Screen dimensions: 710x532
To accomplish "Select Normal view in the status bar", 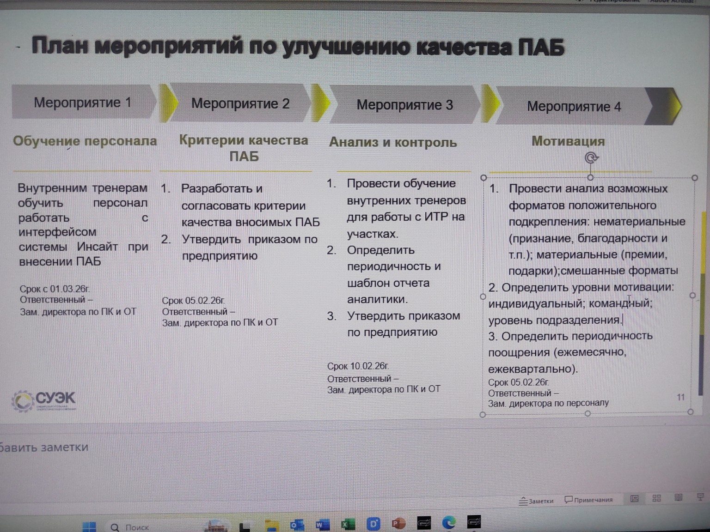I will pyautogui.click(x=634, y=499).
